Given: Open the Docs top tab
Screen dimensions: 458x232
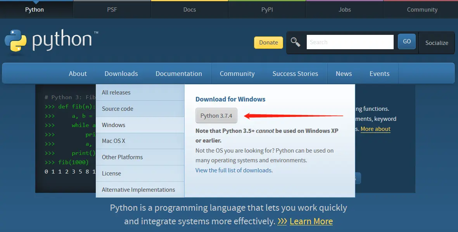Looking at the screenshot, I should [x=190, y=10].
